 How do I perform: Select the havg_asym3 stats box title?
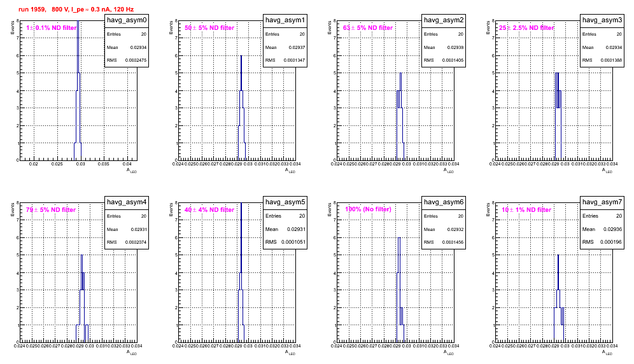click(x=602, y=20)
